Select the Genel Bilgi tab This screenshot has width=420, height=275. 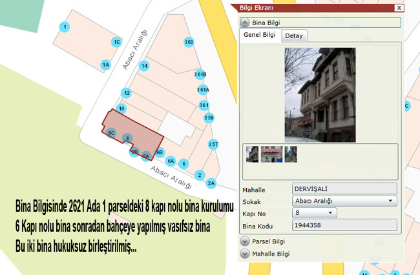click(x=260, y=36)
